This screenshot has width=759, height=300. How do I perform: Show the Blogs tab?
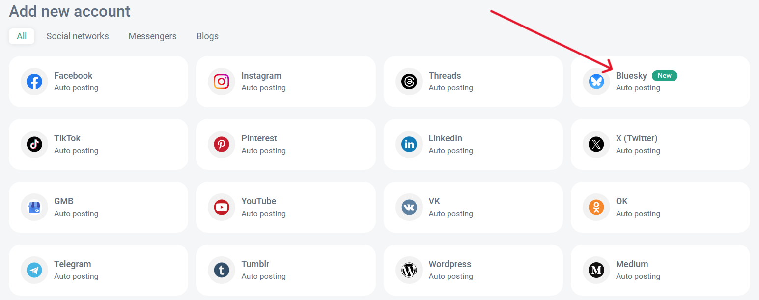pos(207,36)
